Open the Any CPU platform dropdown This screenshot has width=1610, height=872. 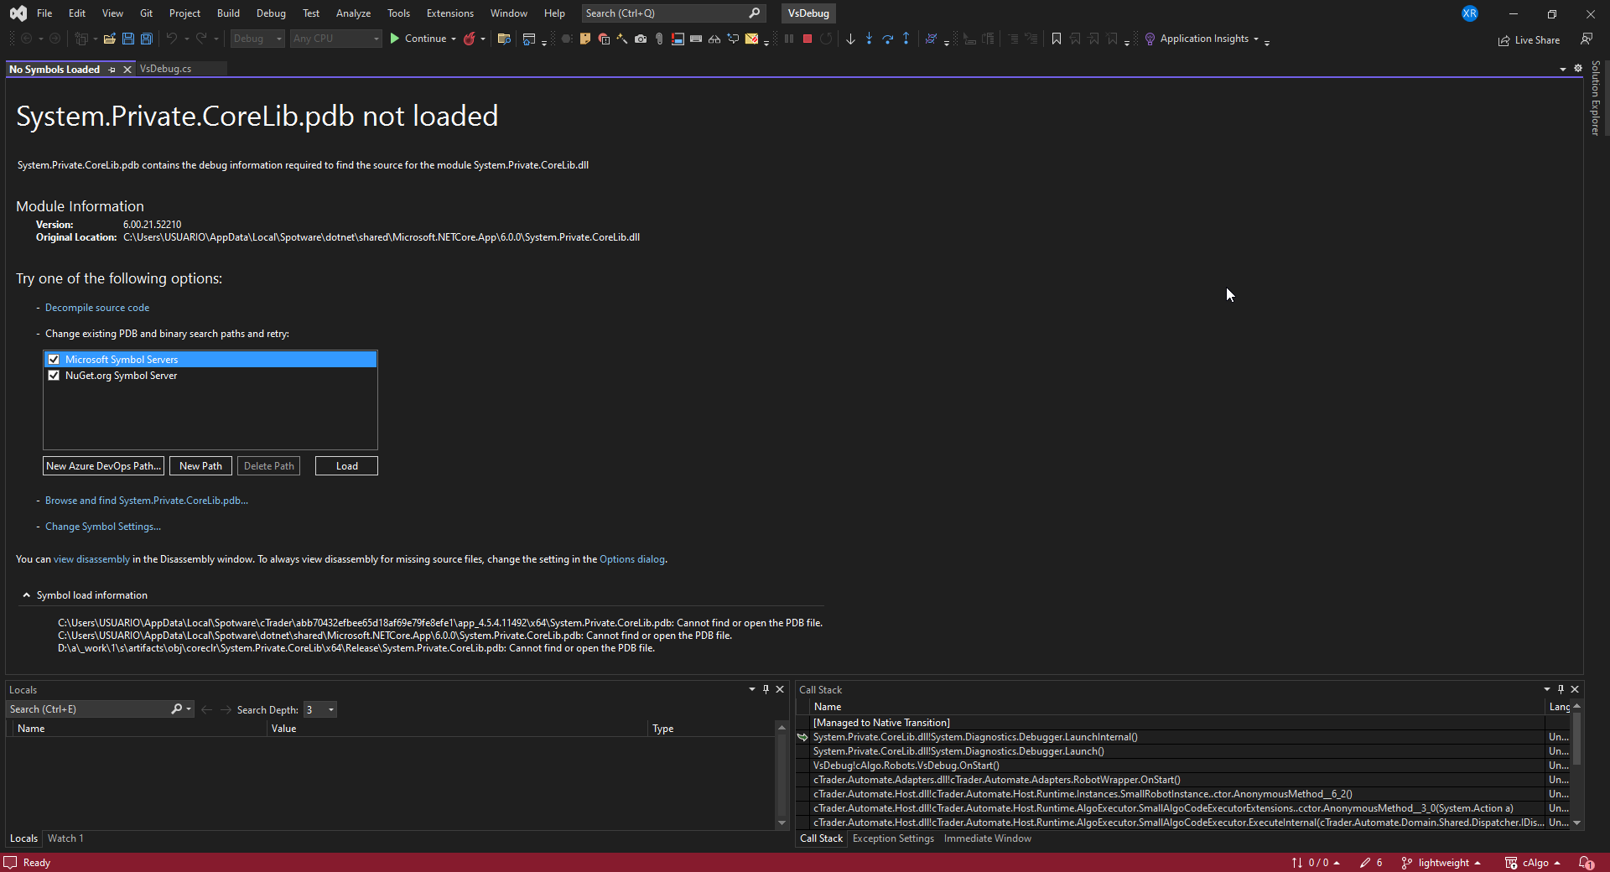[336, 39]
